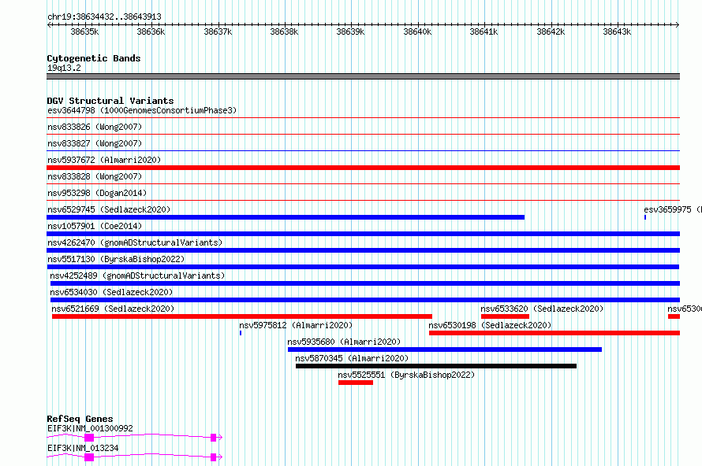Click the Cytogenetic Bands track heading

(x=94, y=58)
